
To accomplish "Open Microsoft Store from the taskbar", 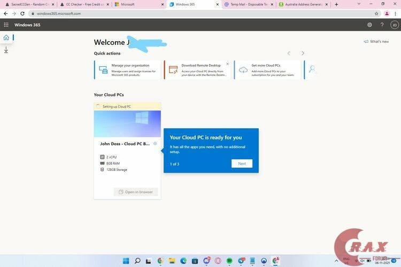I will pos(195,261).
